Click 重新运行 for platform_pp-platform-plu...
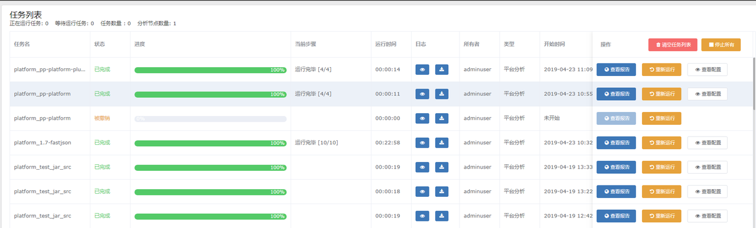The image size is (756, 228). point(661,70)
